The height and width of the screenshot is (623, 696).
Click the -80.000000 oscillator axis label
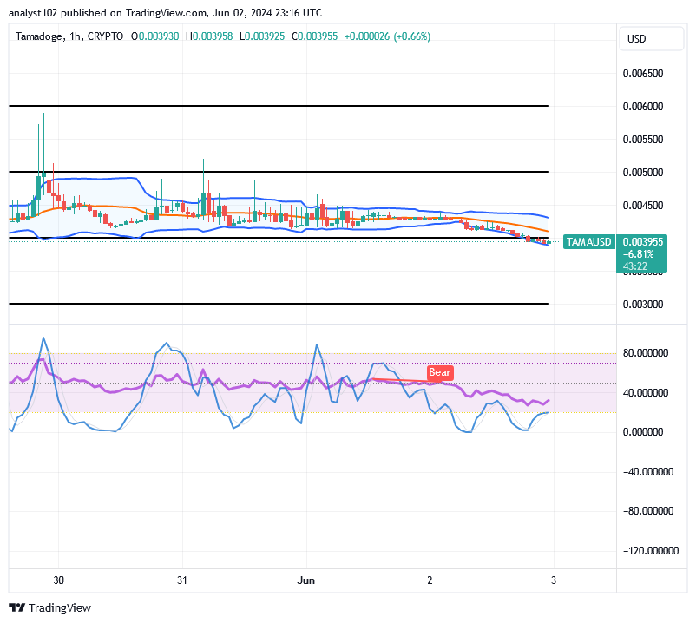[648, 511]
